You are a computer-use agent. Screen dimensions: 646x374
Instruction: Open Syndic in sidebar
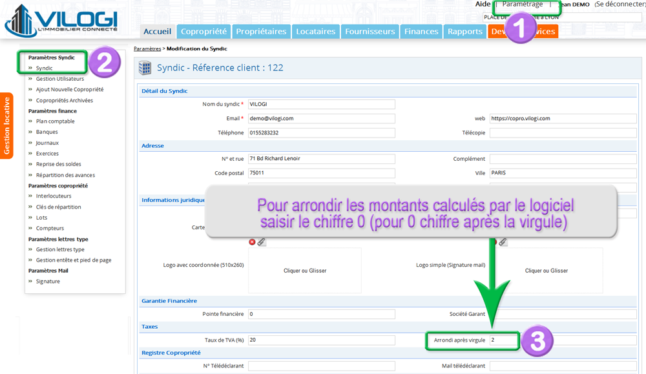coord(44,68)
